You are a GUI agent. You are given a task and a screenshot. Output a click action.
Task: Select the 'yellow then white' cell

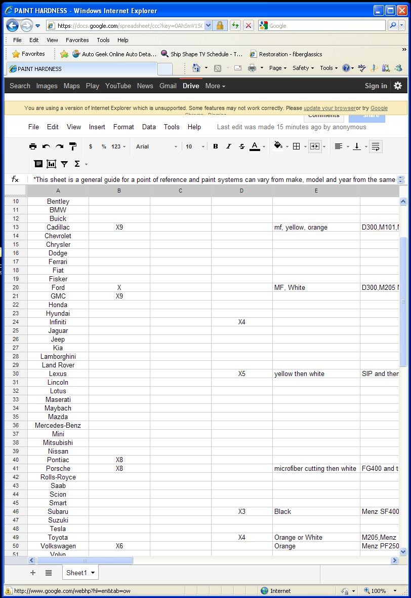pyautogui.click(x=316, y=374)
